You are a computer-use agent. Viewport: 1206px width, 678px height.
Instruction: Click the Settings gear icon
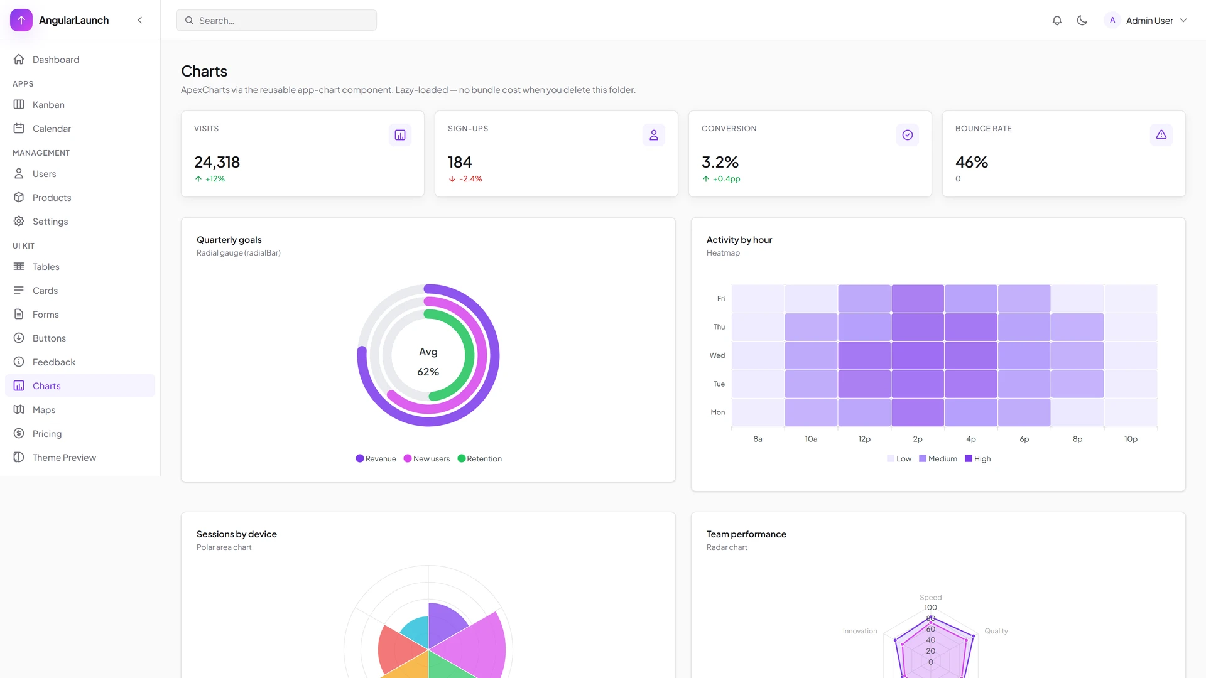tap(19, 221)
